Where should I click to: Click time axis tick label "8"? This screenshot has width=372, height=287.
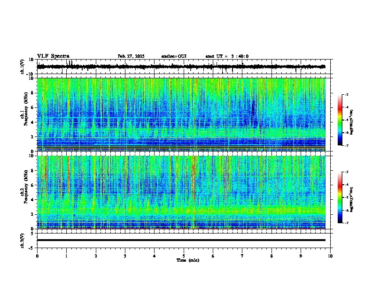[x=271, y=256]
